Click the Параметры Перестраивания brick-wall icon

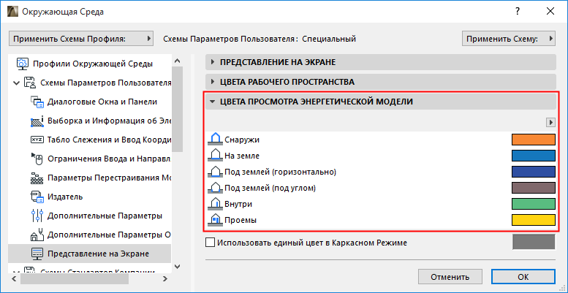pyautogui.click(x=38, y=178)
